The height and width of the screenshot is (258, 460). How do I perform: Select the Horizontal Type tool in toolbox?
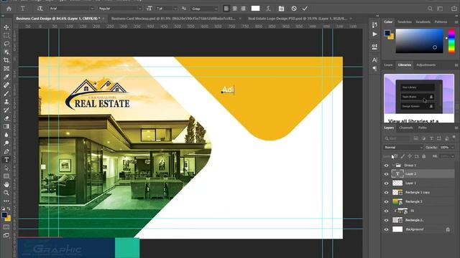point(6,160)
